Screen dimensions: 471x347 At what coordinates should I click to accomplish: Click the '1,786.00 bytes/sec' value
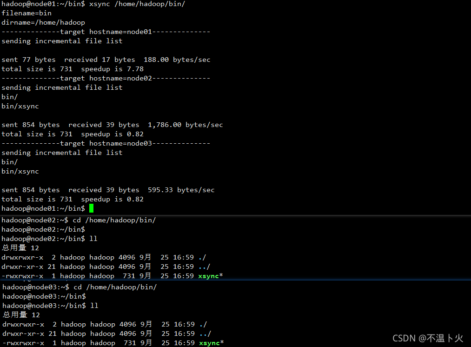(186, 125)
